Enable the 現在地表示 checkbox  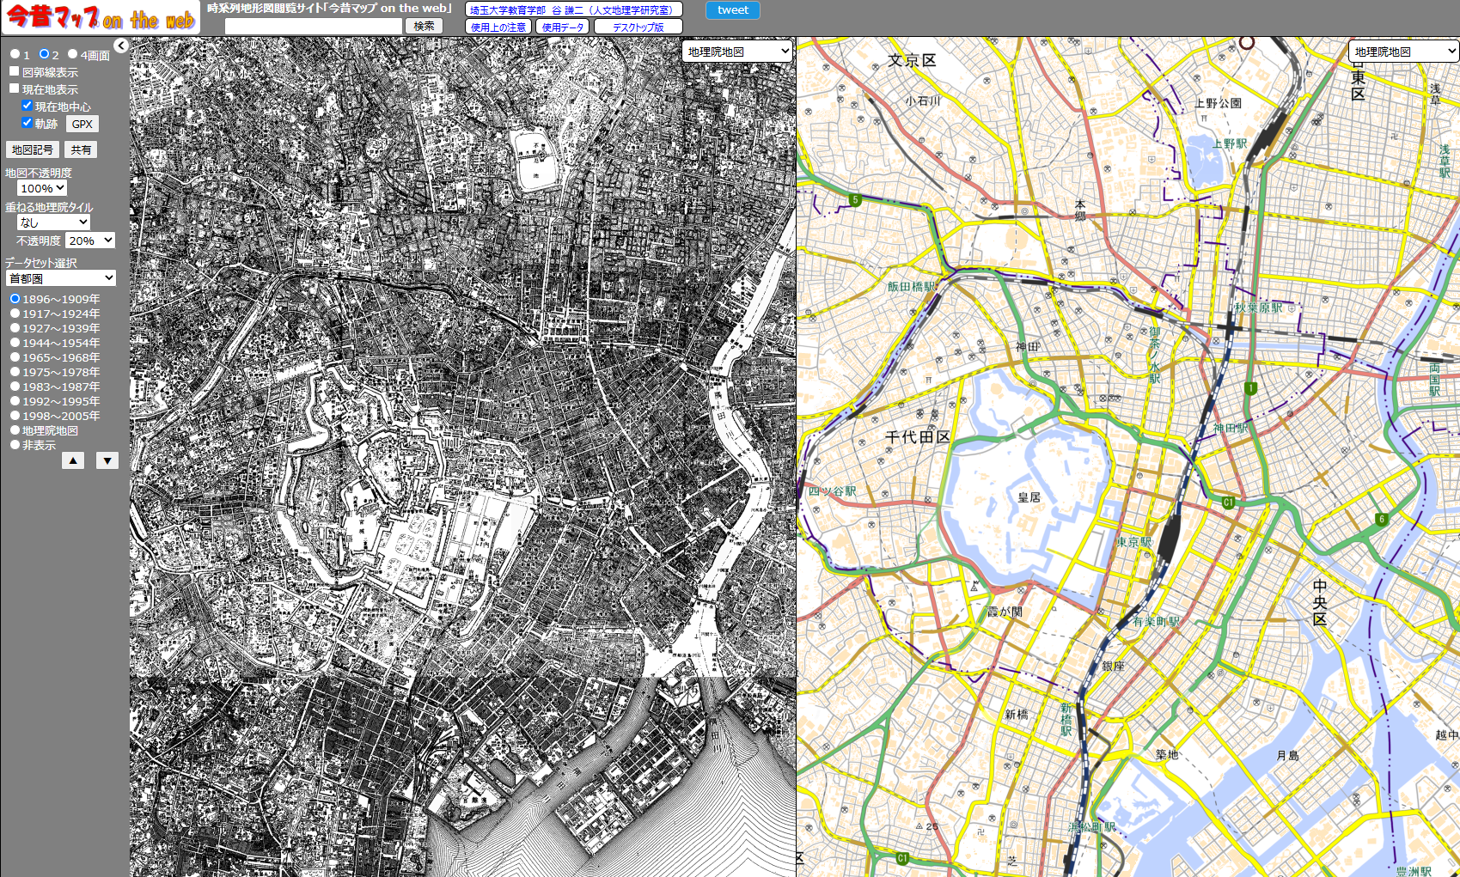[14, 88]
